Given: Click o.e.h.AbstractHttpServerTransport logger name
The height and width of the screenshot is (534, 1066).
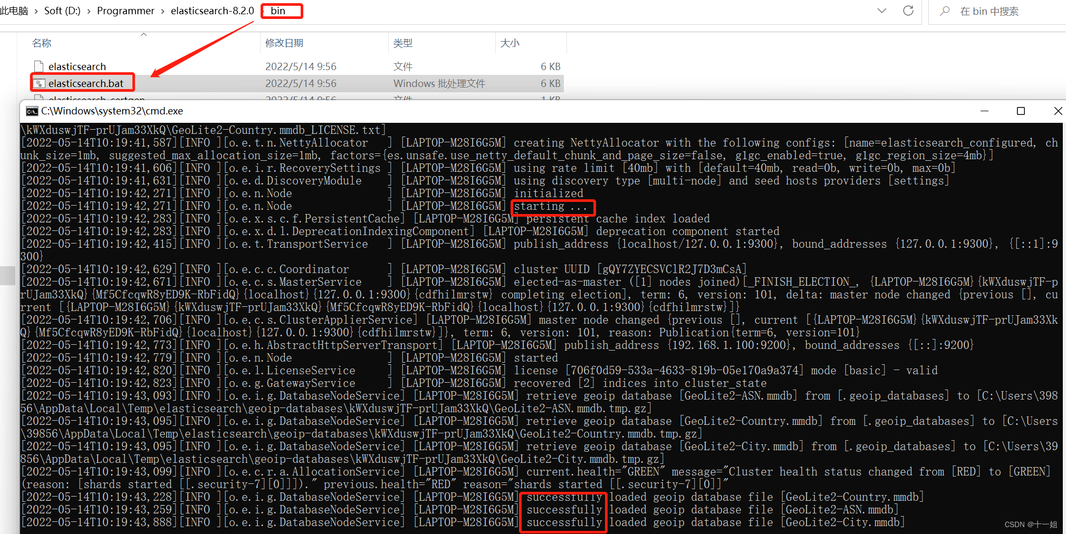Looking at the screenshot, I should coord(333,345).
